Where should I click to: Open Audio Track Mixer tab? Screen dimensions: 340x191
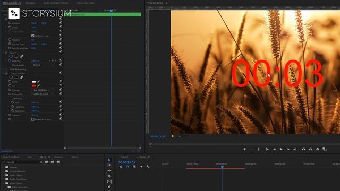point(56,3)
